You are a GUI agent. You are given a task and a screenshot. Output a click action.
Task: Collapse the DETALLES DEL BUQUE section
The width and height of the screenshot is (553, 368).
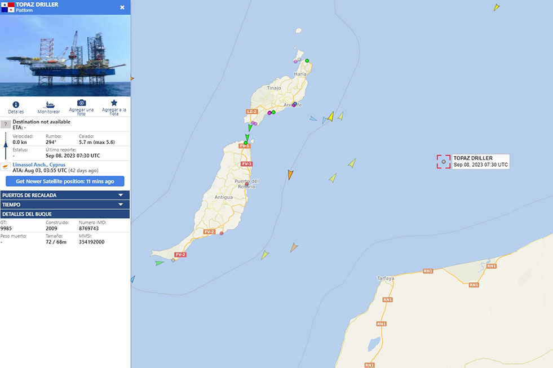(x=65, y=214)
